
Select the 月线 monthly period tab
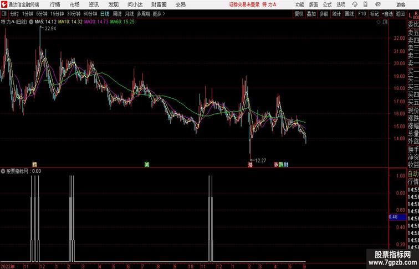[x=129, y=14]
